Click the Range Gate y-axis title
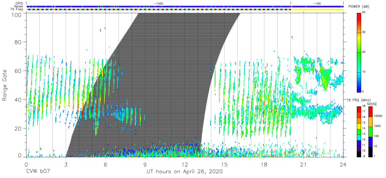Viewport: 386px width, 178px height. (5, 85)
